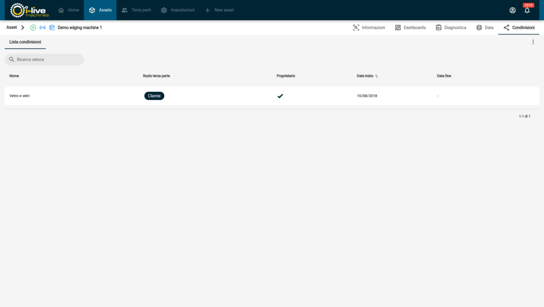Focus the Ricerca veloce search field

coord(48,59)
